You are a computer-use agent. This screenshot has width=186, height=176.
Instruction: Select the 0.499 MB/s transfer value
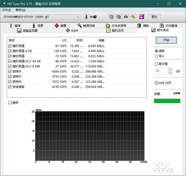click(x=96, y=51)
